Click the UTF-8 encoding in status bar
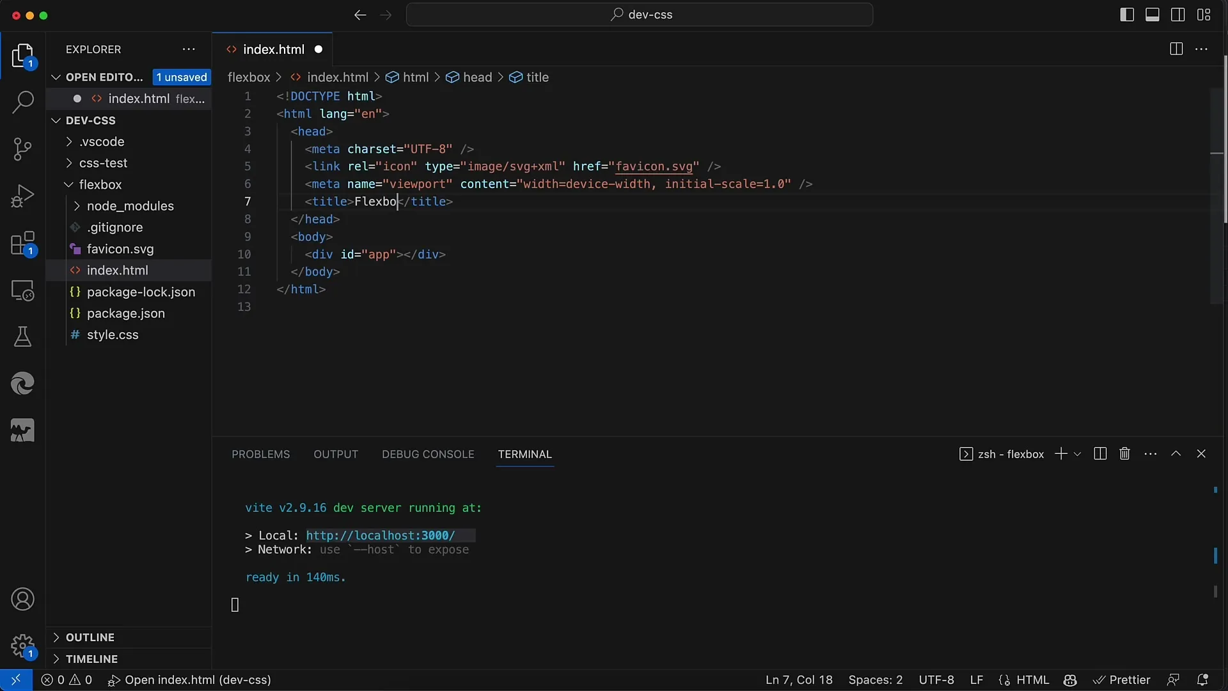This screenshot has height=691, width=1228. point(936,679)
